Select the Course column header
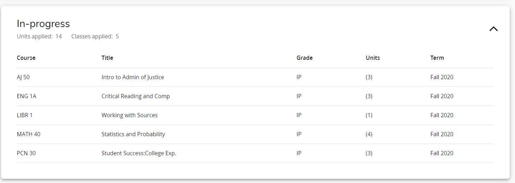Viewport: 515px width, 183px height. [26, 58]
